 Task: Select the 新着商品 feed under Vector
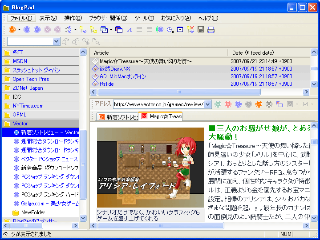click(46, 168)
